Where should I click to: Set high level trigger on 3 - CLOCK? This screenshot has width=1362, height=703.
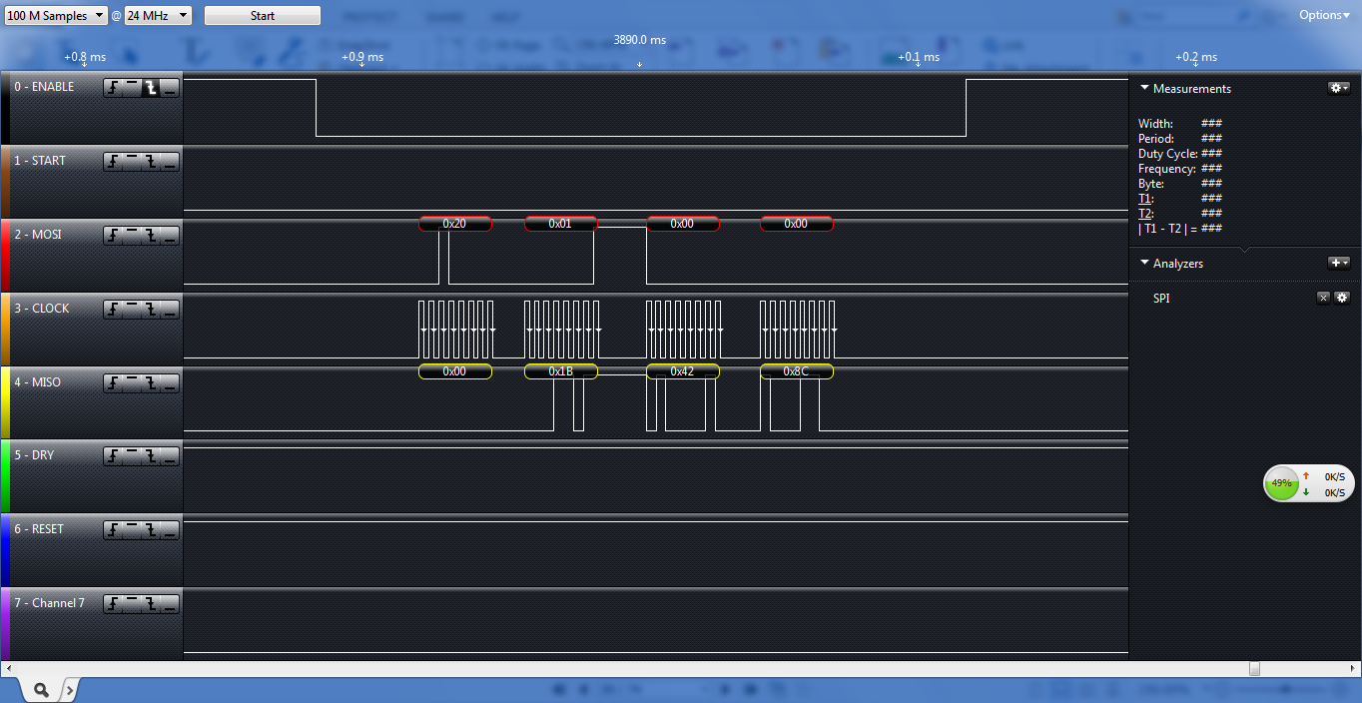(x=132, y=309)
